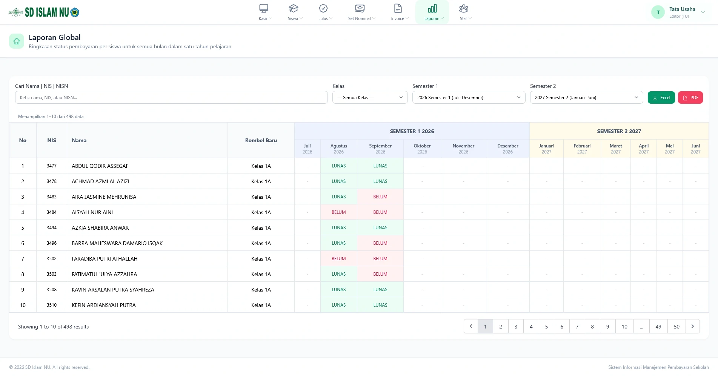Click the SD Islam NU logo
The image size is (718, 376).
click(x=44, y=12)
